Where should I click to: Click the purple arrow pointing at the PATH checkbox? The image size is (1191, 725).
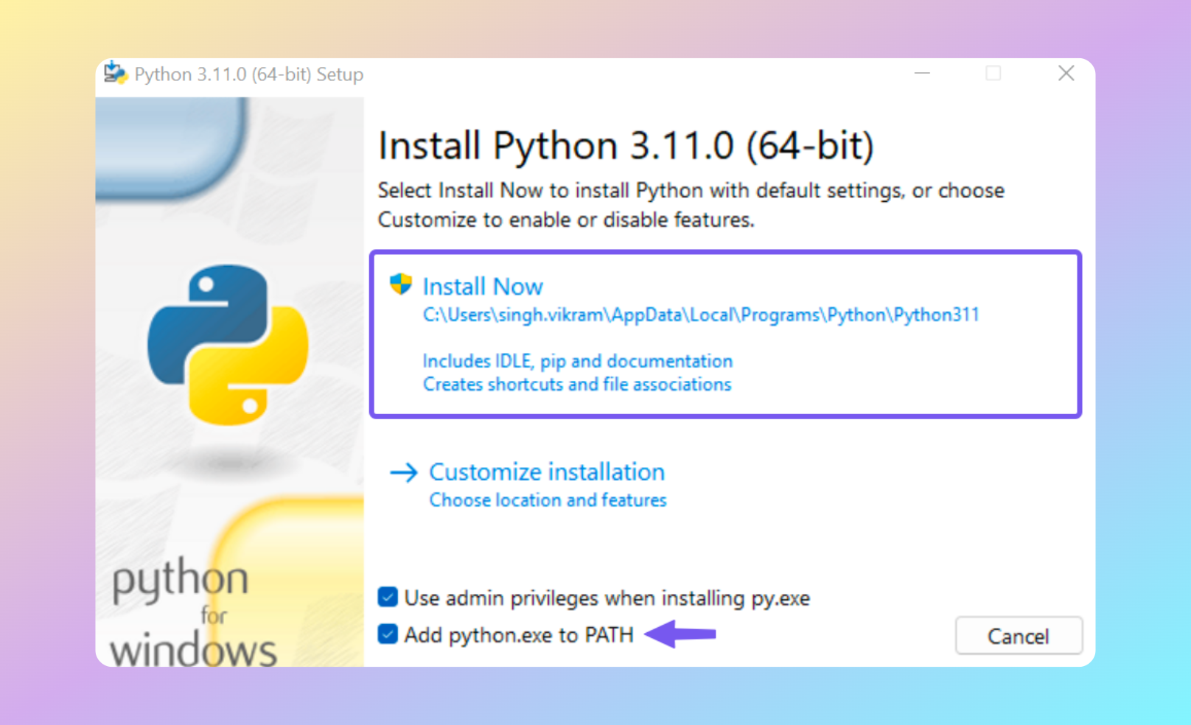[678, 634]
